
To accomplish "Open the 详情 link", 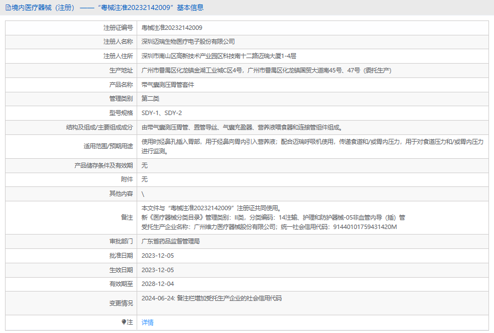I will point(148,322).
